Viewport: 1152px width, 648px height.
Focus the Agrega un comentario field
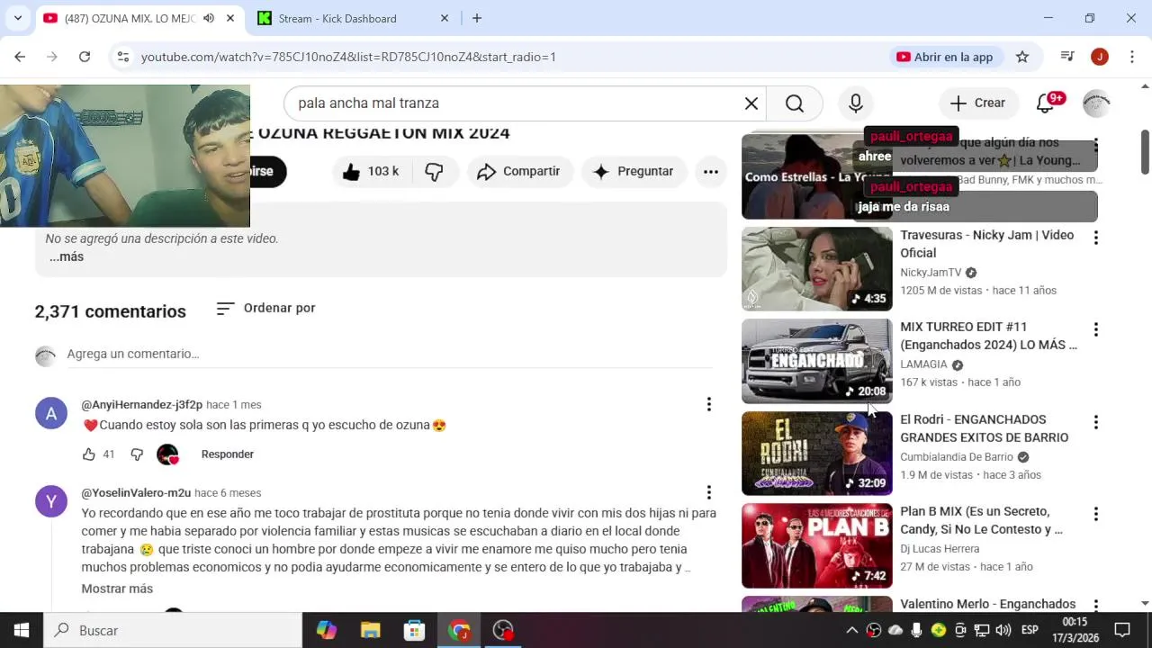coord(389,355)
